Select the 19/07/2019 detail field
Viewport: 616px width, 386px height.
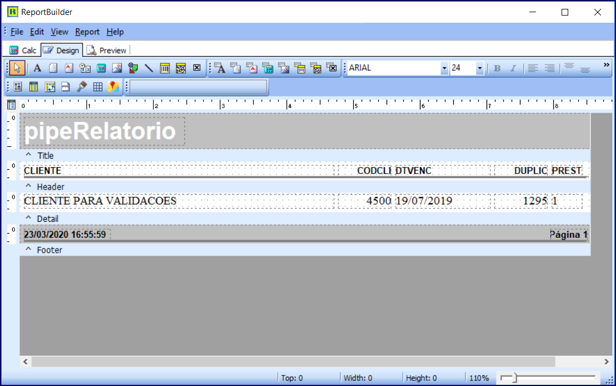[x=442, y=201]
